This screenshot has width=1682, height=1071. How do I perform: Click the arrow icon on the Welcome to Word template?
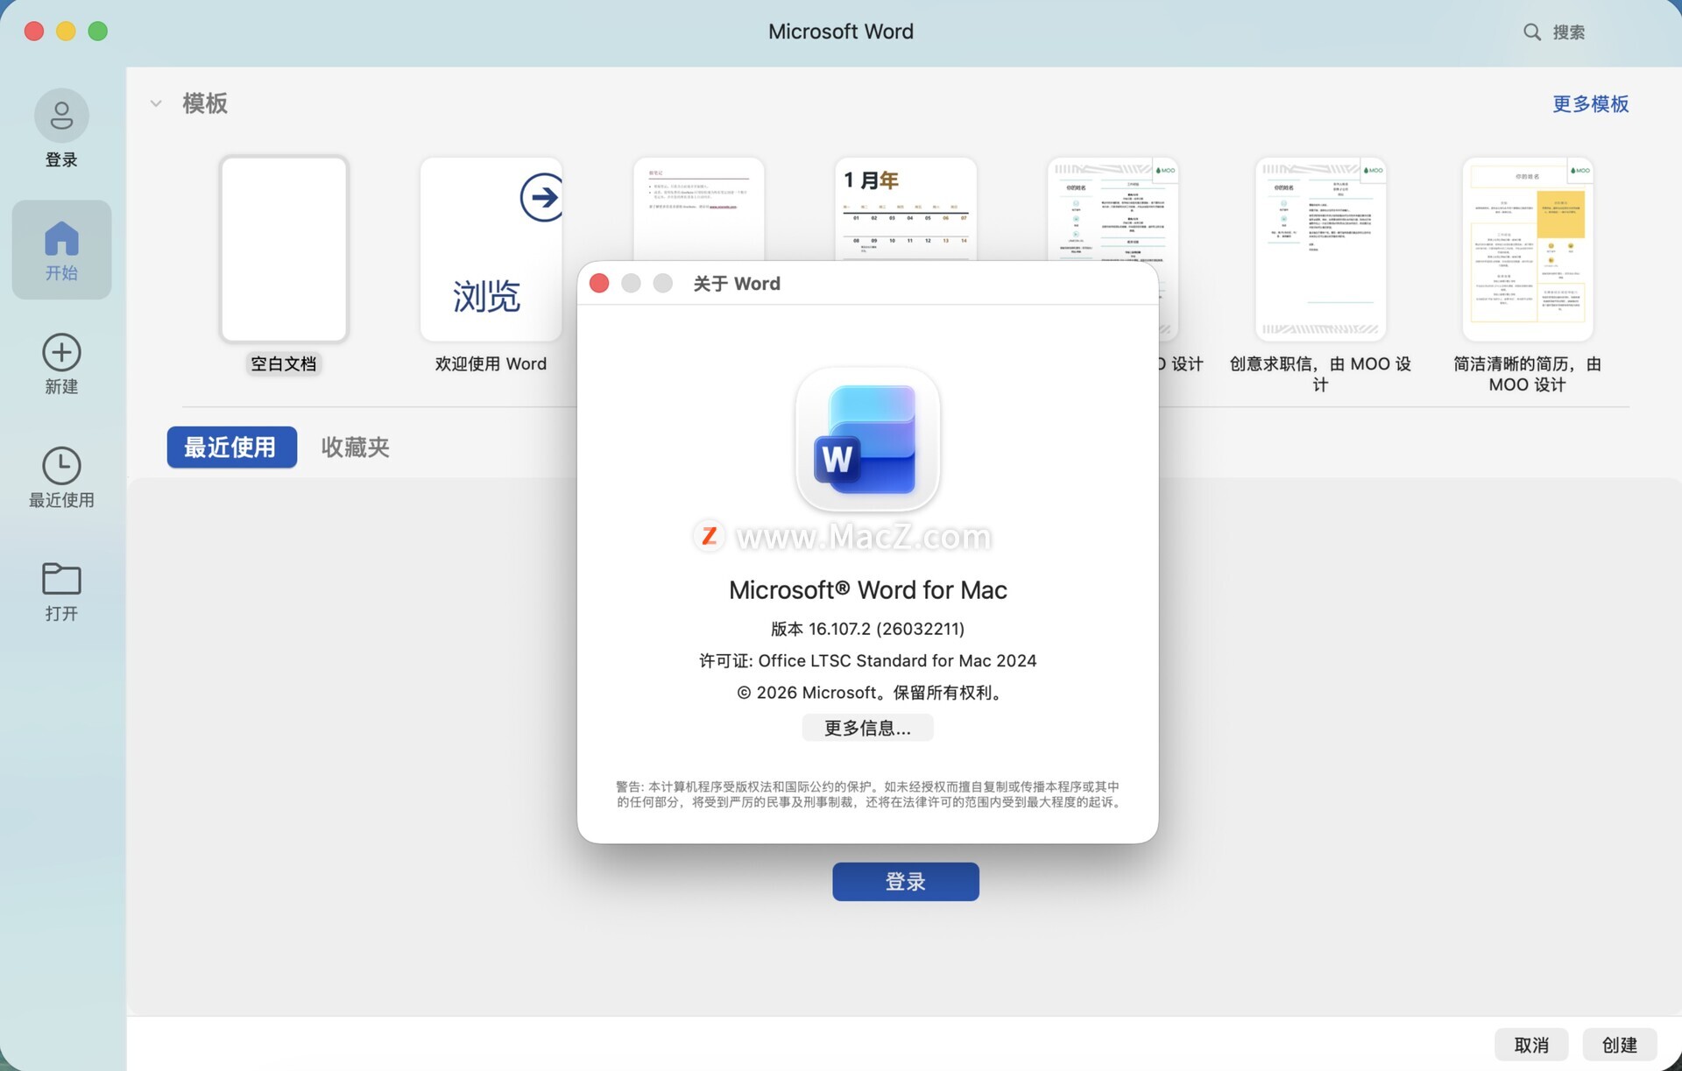tap(541, 198)
